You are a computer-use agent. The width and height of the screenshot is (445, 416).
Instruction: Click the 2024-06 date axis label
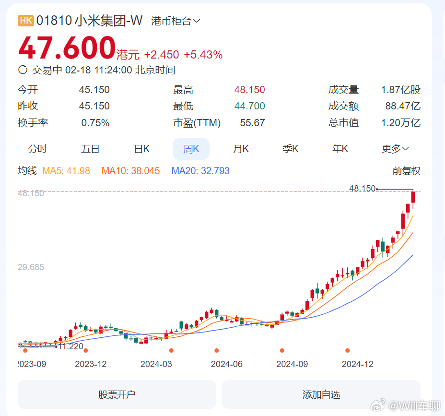pyautogui.click(x=226, y=364)
